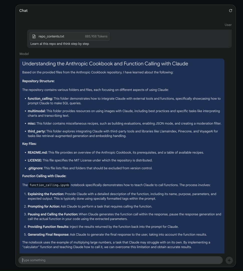Open the repo_contents.txt attachment
243x271 pixels.
point(51,36)
